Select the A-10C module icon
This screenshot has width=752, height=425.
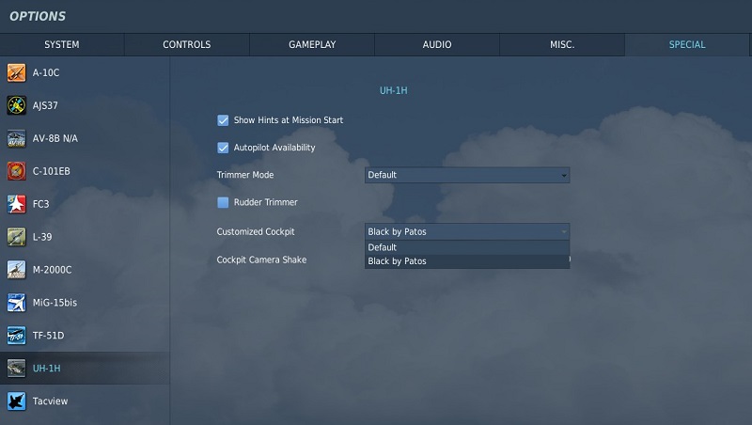(16, 73)
